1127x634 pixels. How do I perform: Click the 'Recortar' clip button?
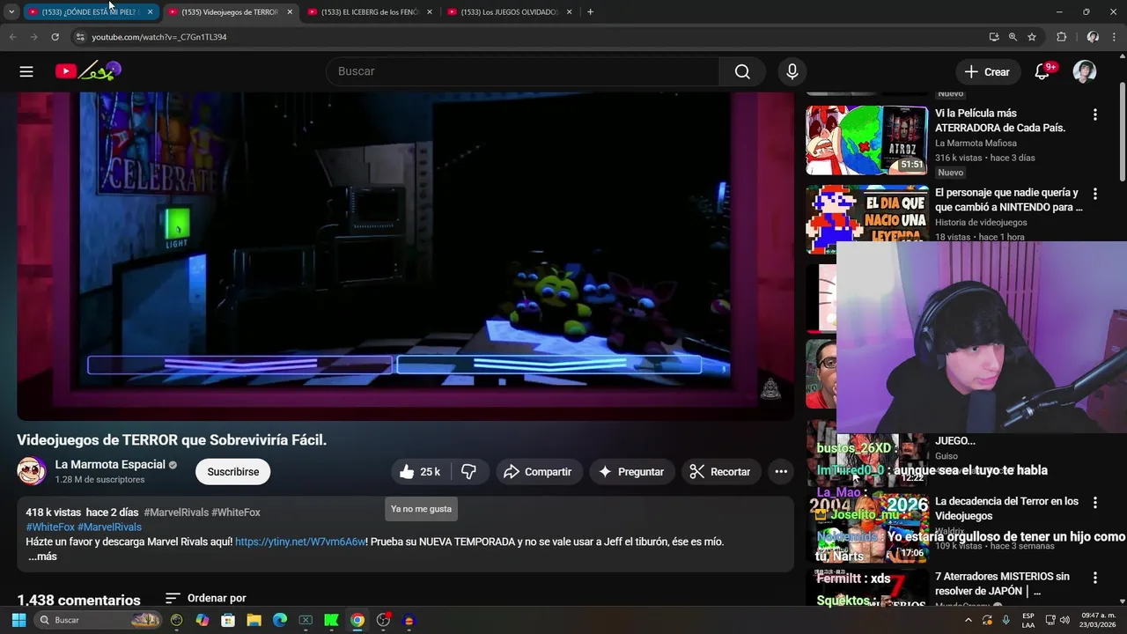721,472
